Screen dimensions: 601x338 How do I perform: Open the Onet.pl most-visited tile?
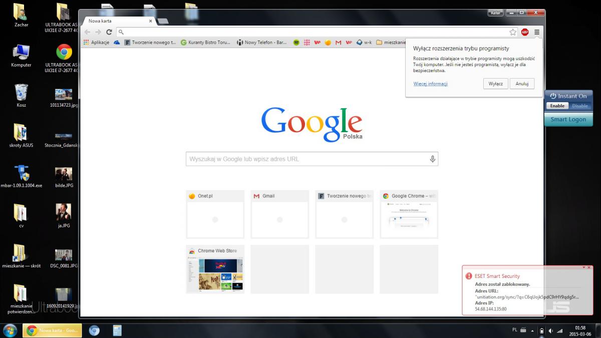[215, 214]
